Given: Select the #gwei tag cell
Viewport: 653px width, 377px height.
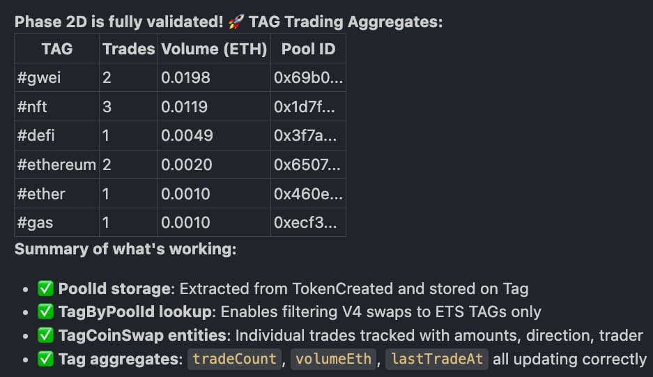Looking at the screenshot, I should 39,77.
